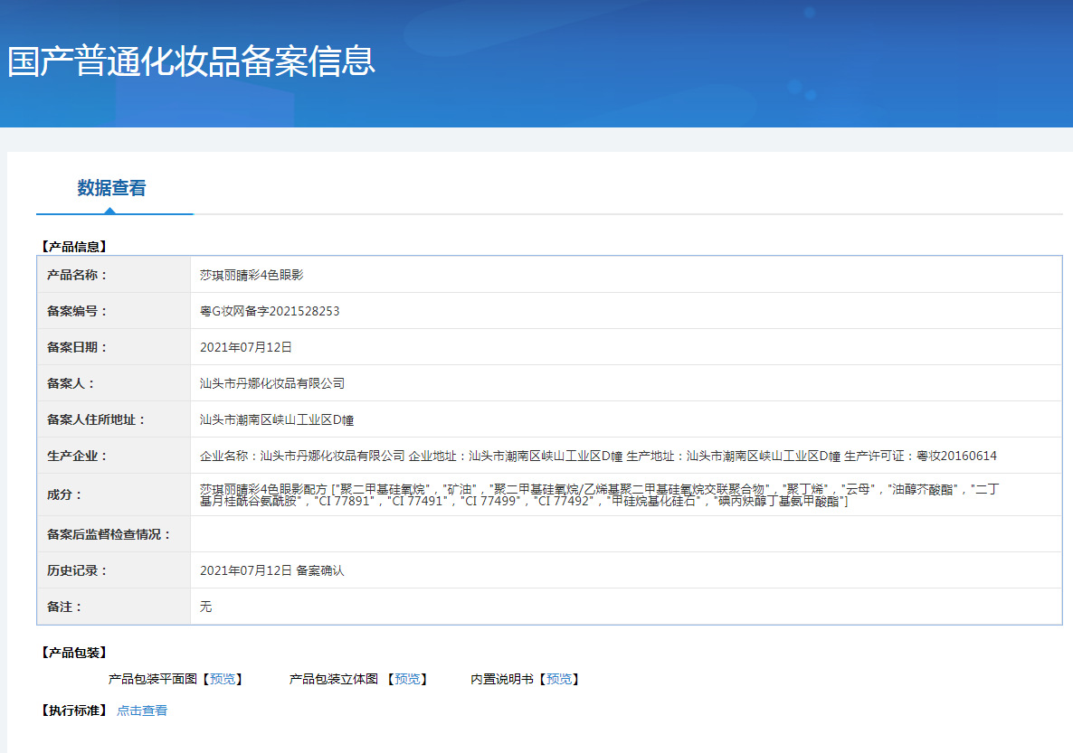
Task: Click the 历史记录 entry 备案确认
Action: point(320,570)
